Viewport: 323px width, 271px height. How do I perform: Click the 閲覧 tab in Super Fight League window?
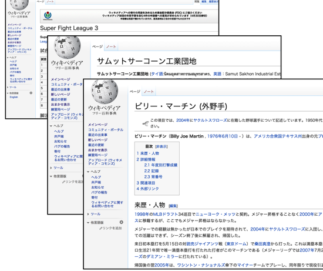point(197,1)
